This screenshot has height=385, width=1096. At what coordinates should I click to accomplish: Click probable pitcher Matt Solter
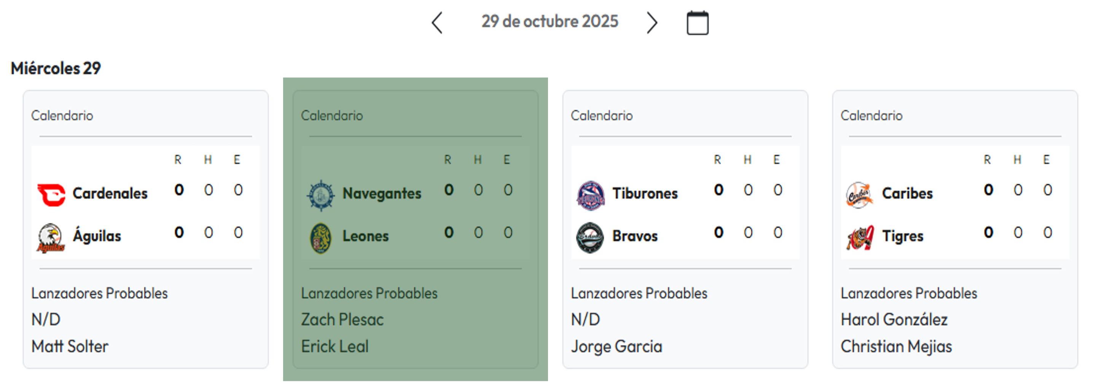70,346
